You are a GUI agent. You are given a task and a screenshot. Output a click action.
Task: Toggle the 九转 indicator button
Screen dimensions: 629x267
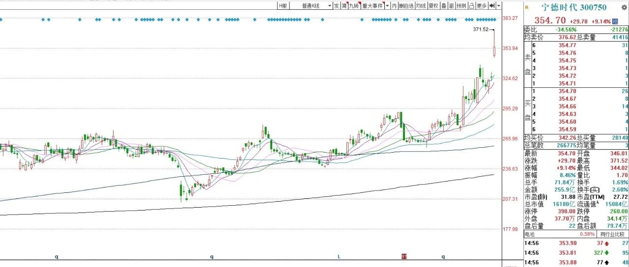(x=354, y=6)
